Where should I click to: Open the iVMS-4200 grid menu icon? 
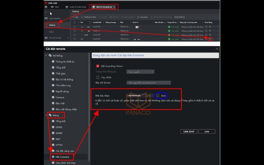(46, 7)
